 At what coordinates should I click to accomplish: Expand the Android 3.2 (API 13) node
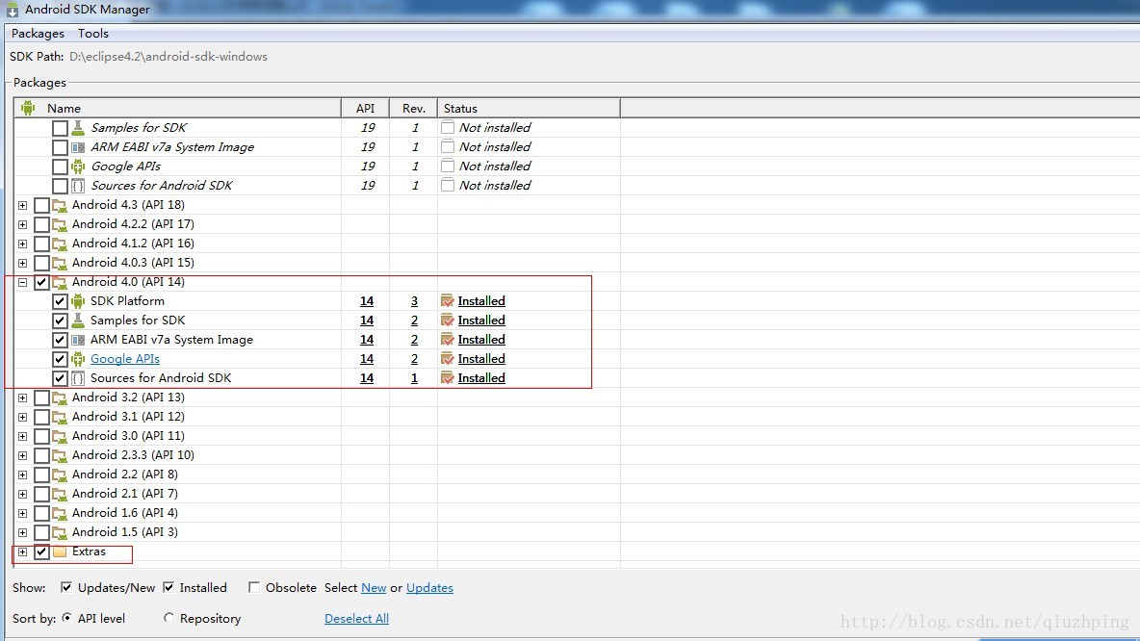tap(22, 398)
